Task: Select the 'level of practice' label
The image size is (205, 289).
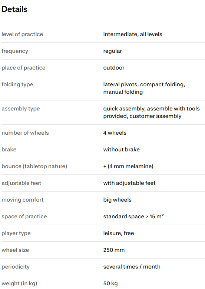Action: pos(22,34)
